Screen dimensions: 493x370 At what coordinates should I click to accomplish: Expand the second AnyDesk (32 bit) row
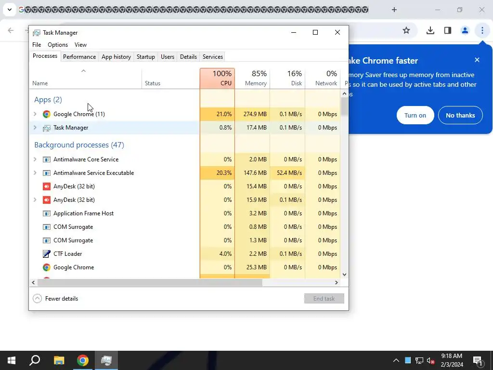pos(35,200)
